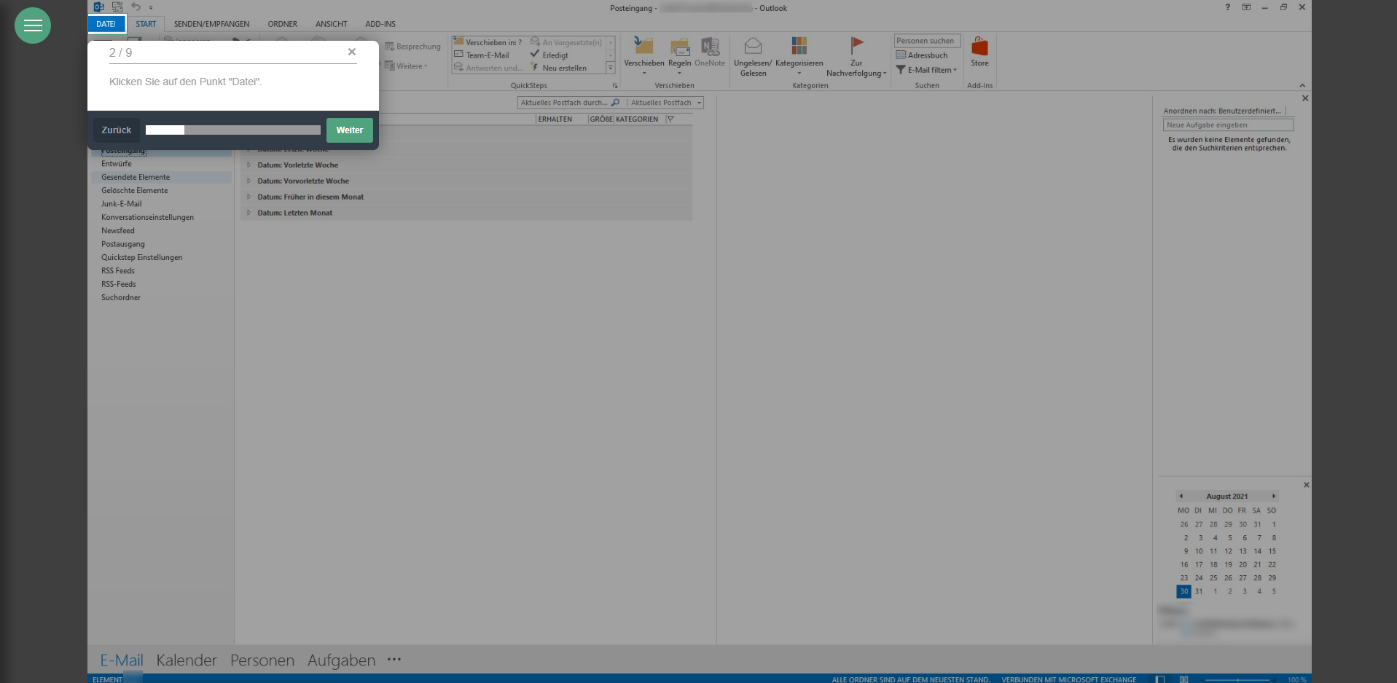Click the tutorial progress bar
Viewport: 1397px width, 683px height.
232,130
